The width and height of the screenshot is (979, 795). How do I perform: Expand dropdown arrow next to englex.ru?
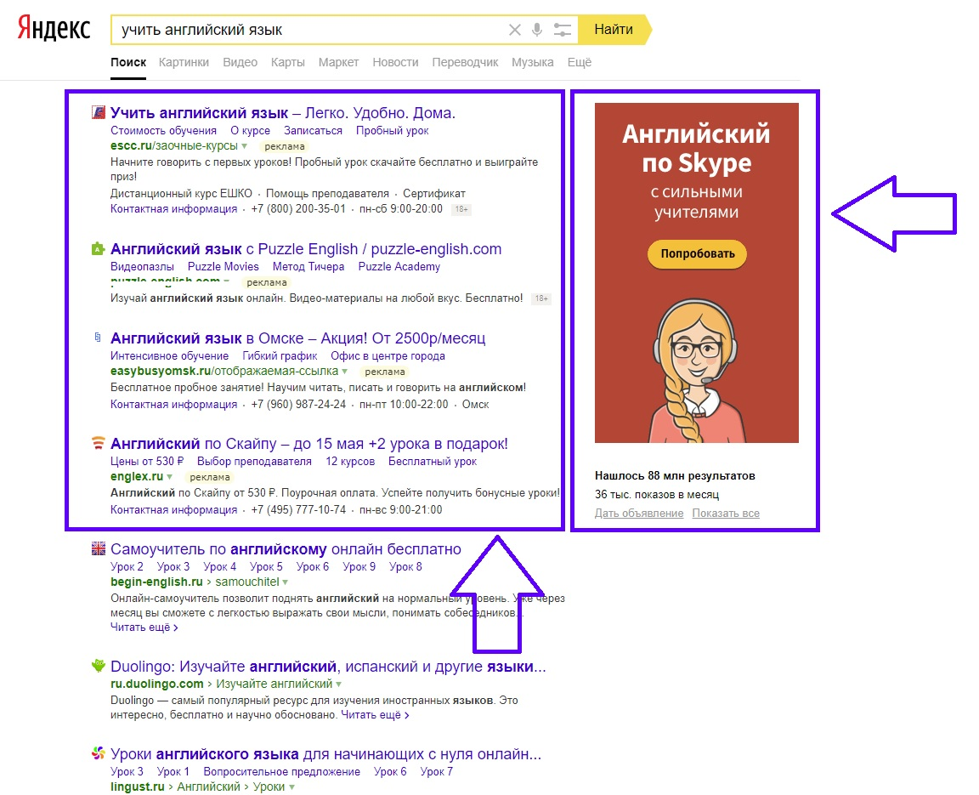click(170, 477)
